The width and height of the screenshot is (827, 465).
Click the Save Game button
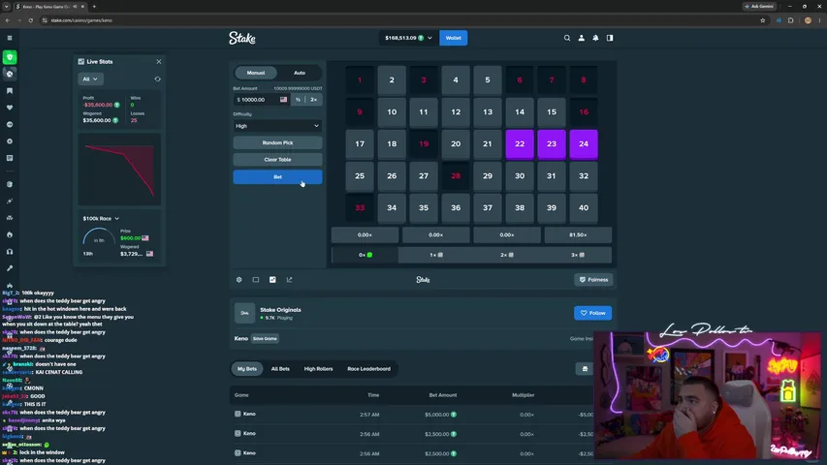(x=265, y=338)
